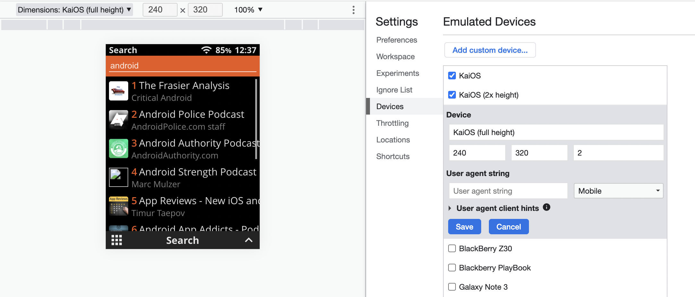Screen dimensions: 695x297
Task: Click the Add custom device button
Action: [490, 50]
